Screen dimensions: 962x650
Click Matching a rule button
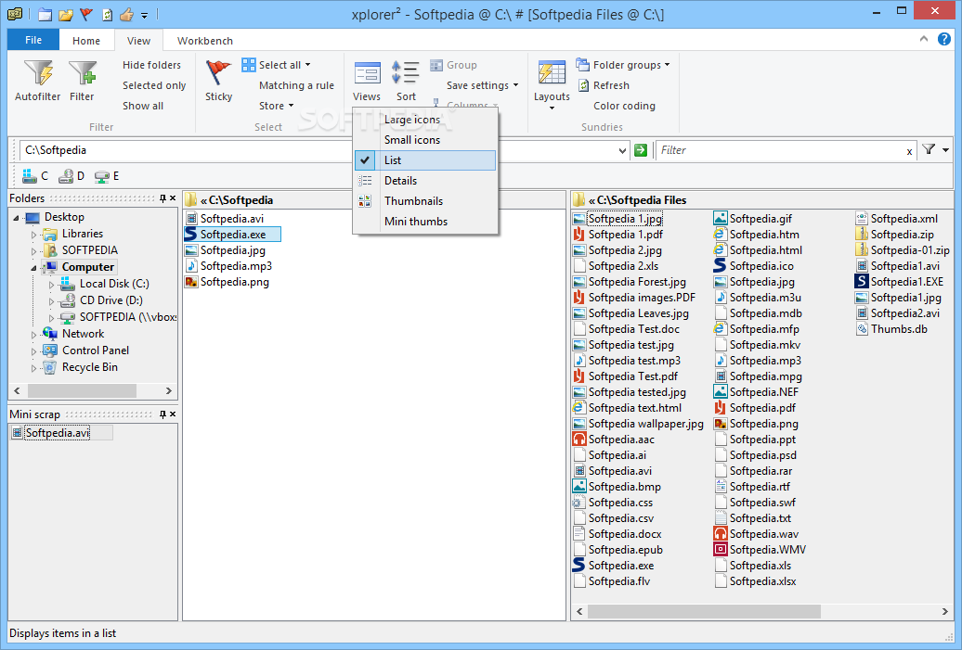point(296,85)
